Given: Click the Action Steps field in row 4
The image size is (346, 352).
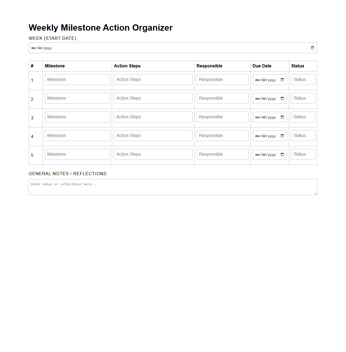Looking at the screenshot, I should point(153,135).
